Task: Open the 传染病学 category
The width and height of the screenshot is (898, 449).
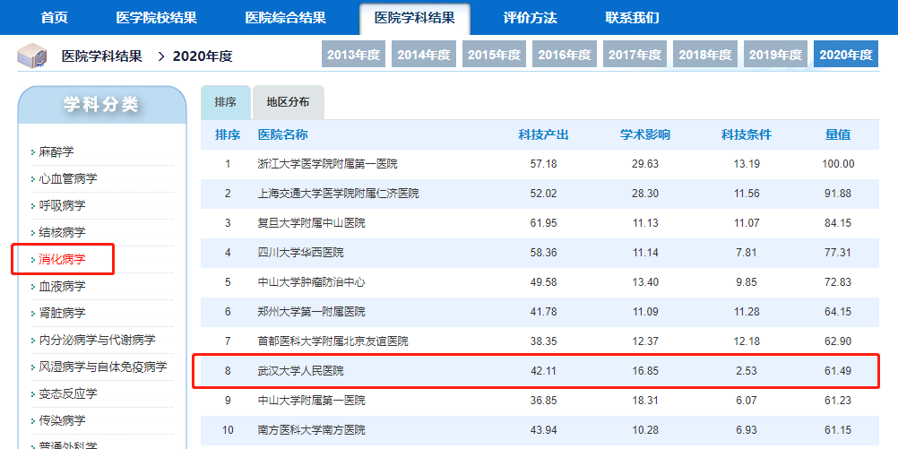Action: pos(62,419)
